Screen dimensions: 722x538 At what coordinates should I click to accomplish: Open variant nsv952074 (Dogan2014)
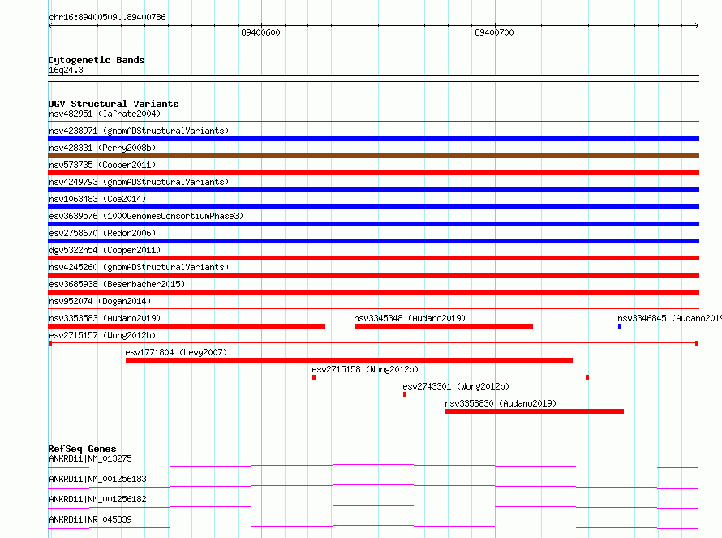pyautogui.click(x=100, y=301)
